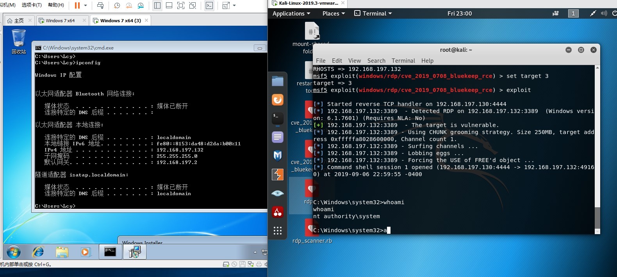Viewport: 617px width, 277px height.
Task: Open Windows Explorer folder from taskbar
Action: (62, 252)
